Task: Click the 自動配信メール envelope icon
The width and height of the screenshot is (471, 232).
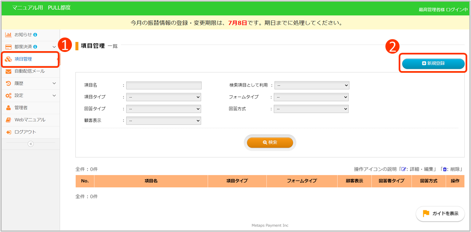Action: point(8,72)
